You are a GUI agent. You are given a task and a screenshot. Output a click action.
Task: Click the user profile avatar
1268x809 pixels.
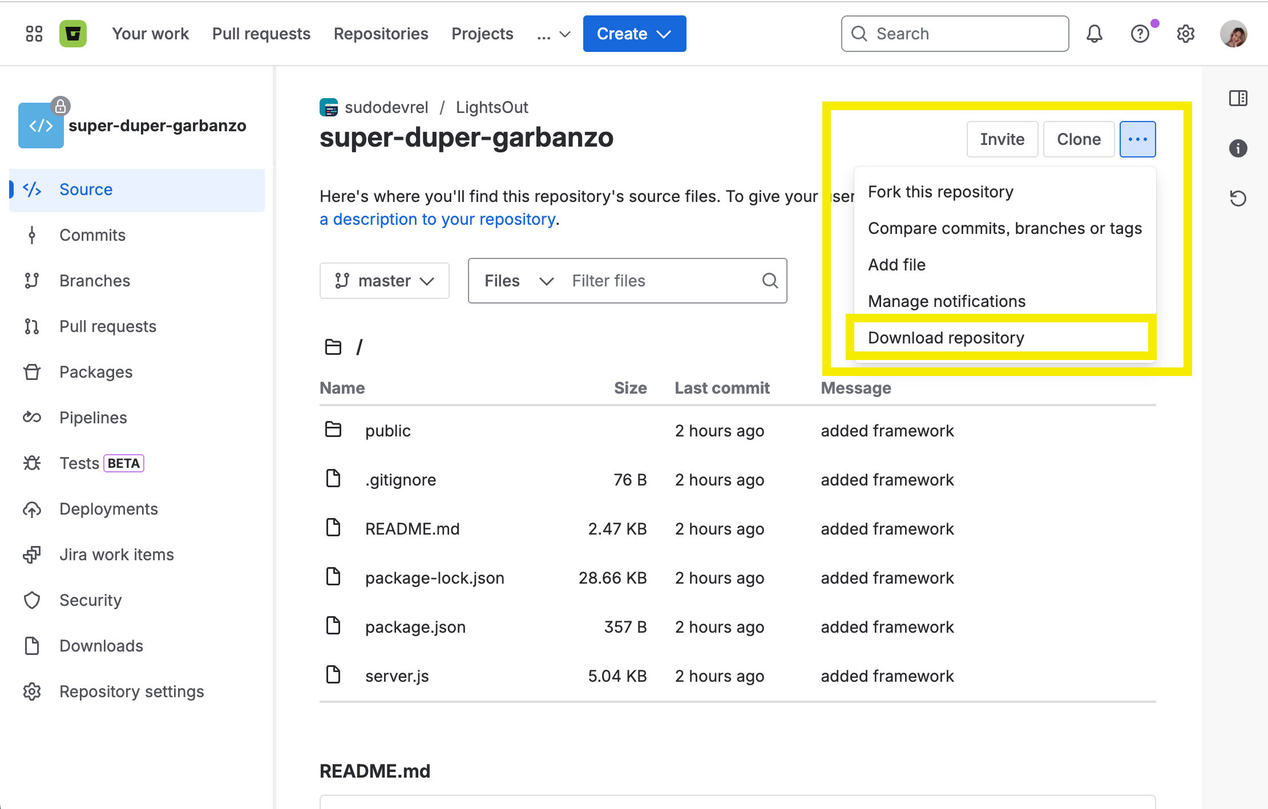[1233, 34]
